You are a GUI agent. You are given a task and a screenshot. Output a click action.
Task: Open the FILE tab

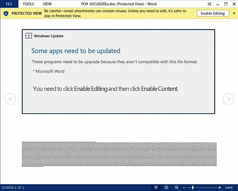(x=9, y=4)
